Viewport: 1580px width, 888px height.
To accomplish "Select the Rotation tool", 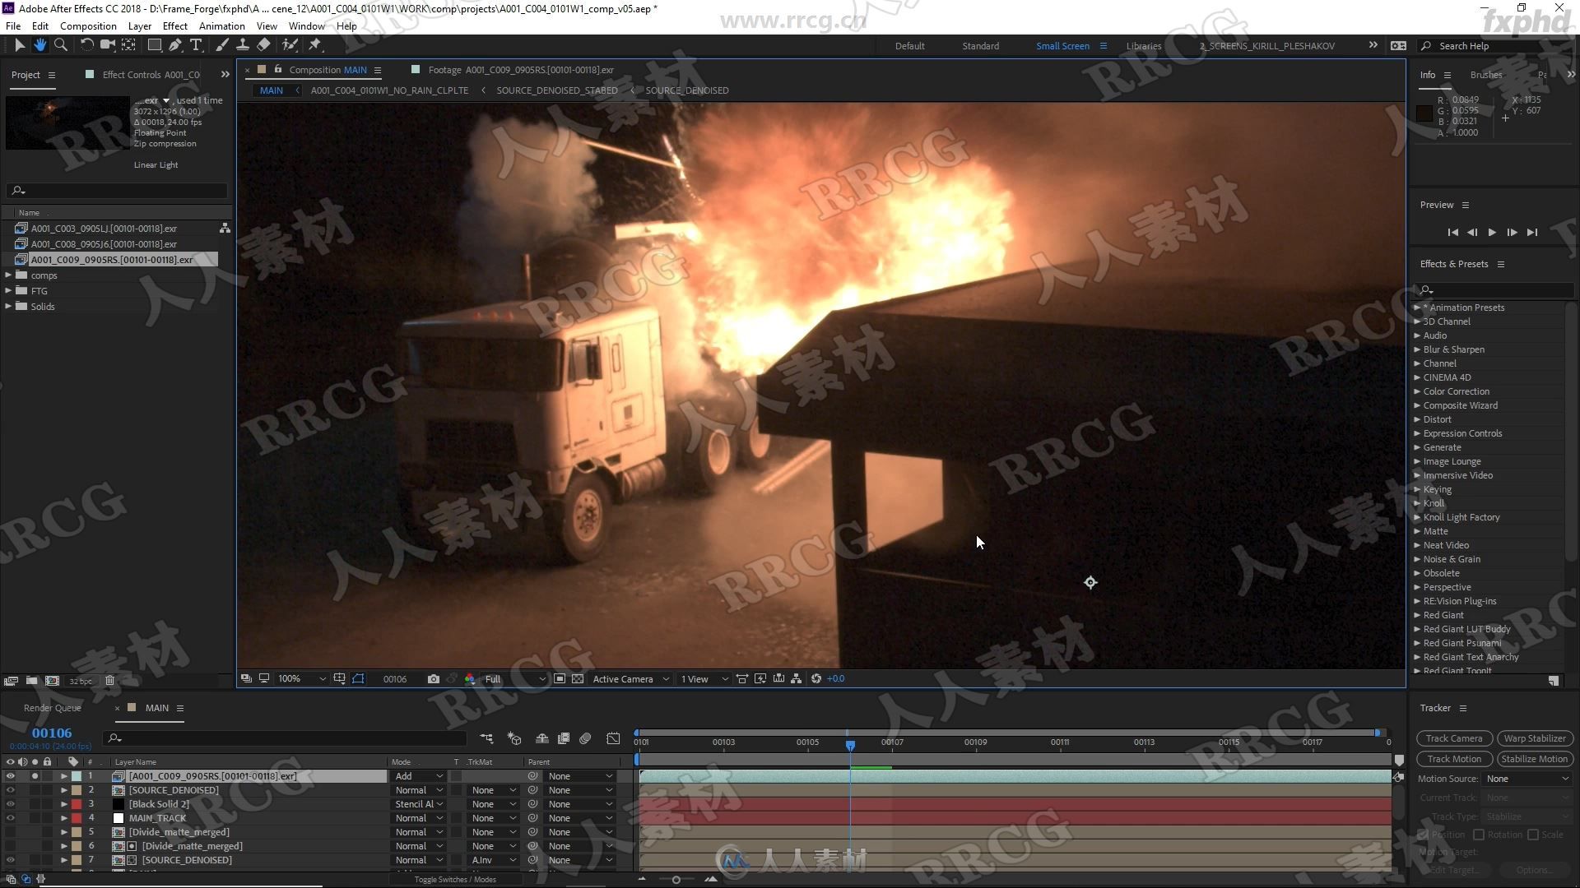I will 86,45.
